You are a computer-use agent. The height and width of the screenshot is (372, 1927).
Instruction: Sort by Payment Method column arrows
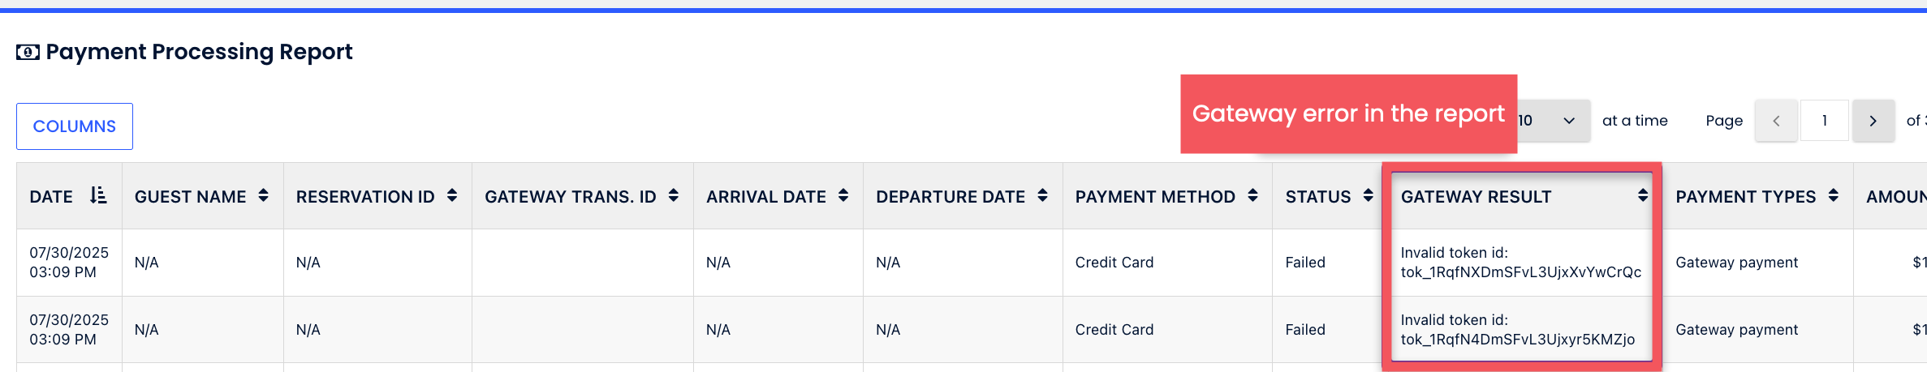(x=1253, y=196)
